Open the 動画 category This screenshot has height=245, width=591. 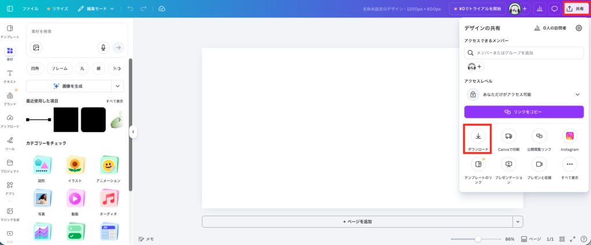coord(74,202)
